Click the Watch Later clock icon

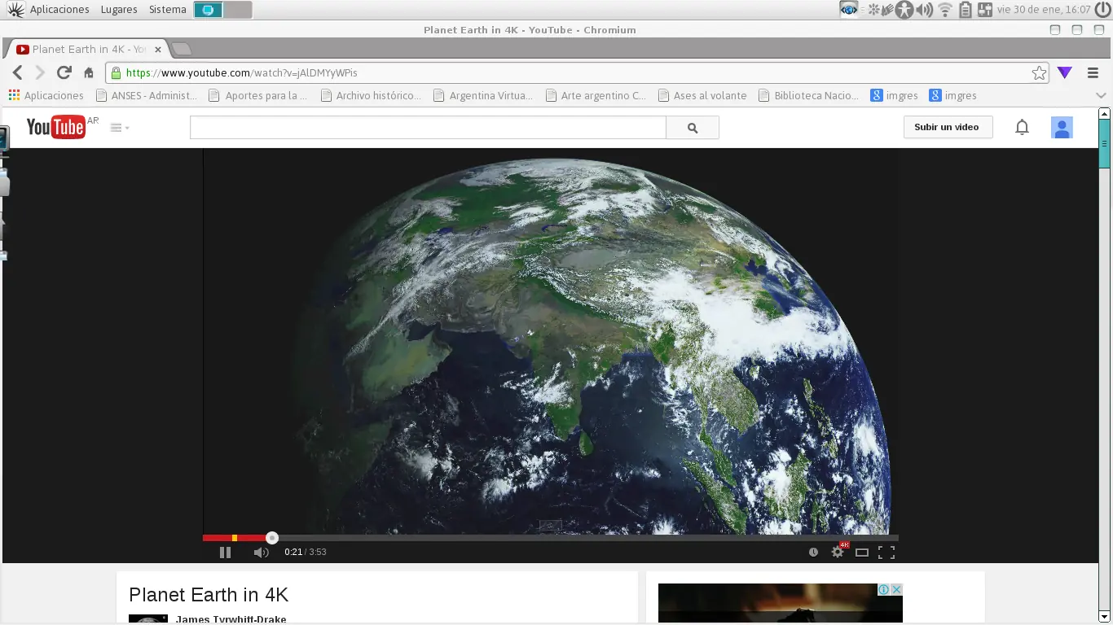[x=813, y=553]
